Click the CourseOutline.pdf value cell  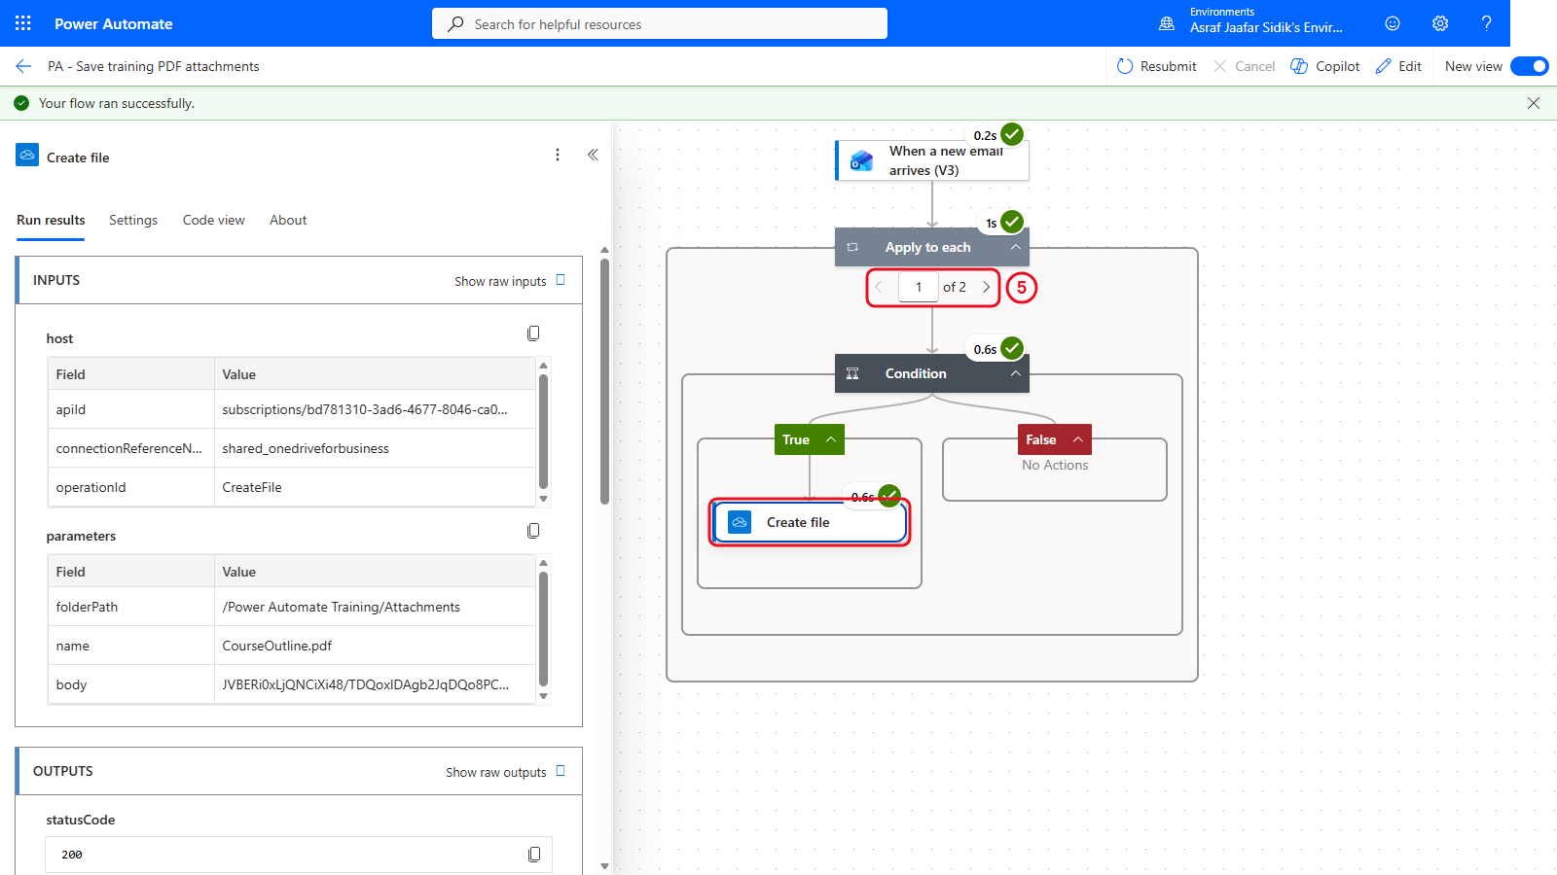pos(375,646)
